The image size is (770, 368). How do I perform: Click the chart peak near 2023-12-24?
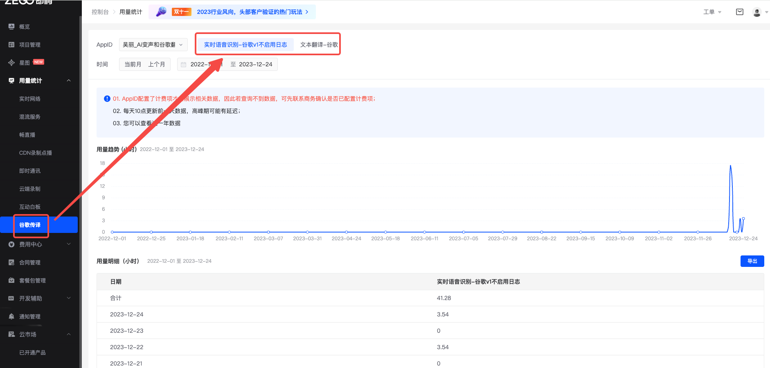pos(731,166)
